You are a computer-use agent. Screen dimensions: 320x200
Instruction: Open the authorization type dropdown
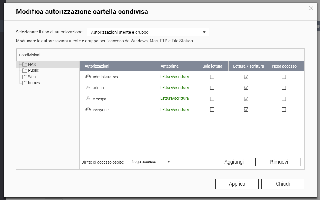coord(148,32)
